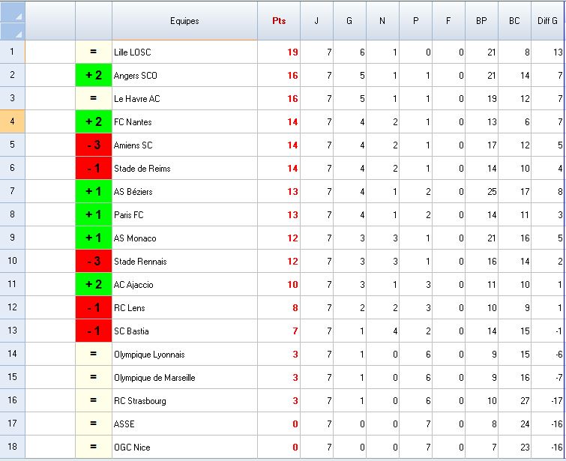Select the OGC Nice team cell

pyautogui.click(x=184, y=448)
